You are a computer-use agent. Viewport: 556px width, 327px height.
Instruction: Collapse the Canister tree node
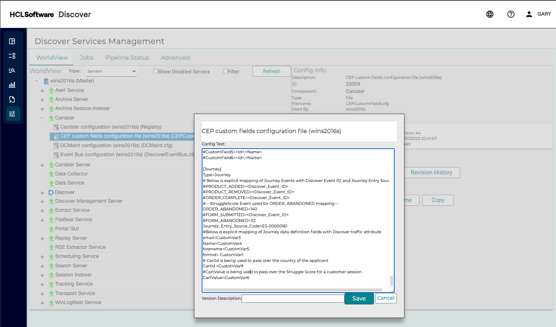(x=42, y=118)
